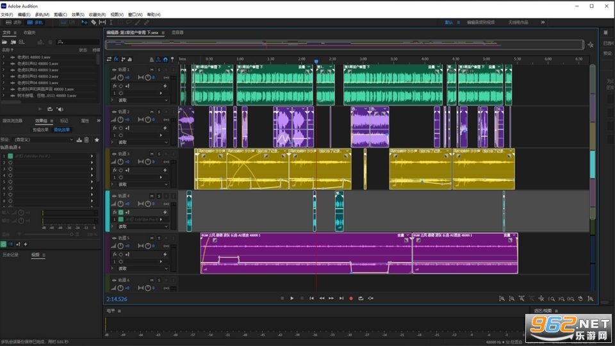This screenshot has height=346, width=615.
Task: Mute track 5 with M button
Action: click(x=152, y=238)
